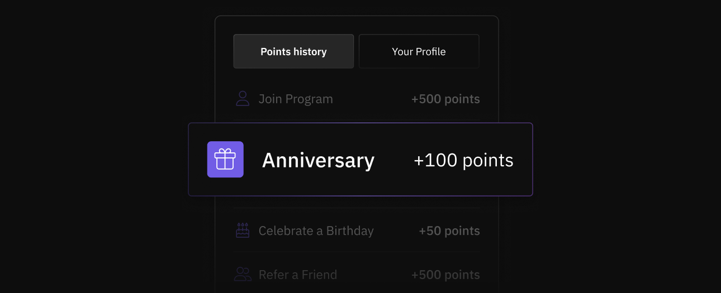Click the birthday cake icon

pos(243,230)
